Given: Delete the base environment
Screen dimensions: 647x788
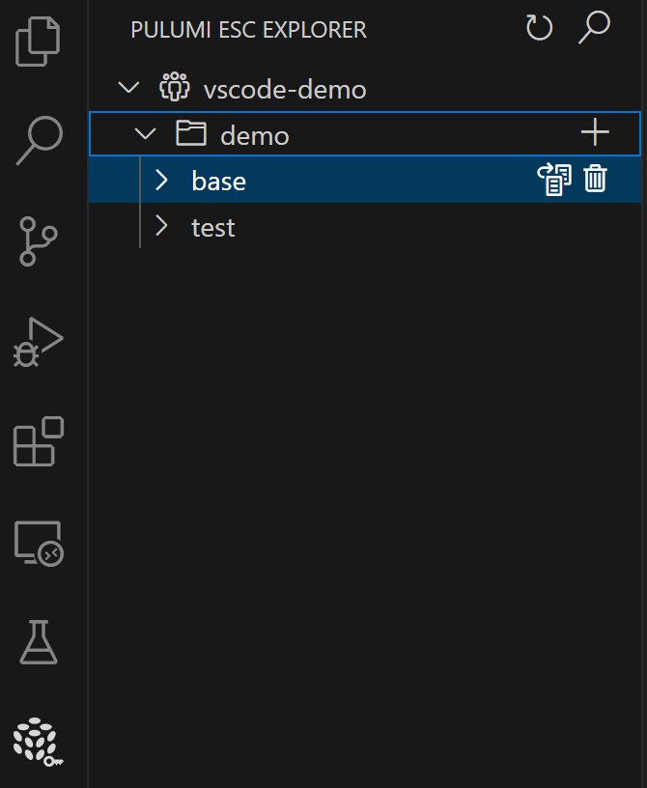Looking at the screenshot, I should (x=596, y=180).
